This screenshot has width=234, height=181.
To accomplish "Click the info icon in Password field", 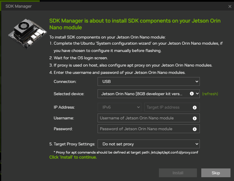I will click(x=195, y=129).
